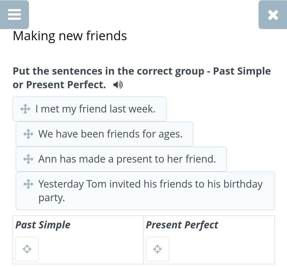Viewport: 287px width, 267px height.
Task: Click the Present Perfect drop target icon
Action: coord(158,249)
